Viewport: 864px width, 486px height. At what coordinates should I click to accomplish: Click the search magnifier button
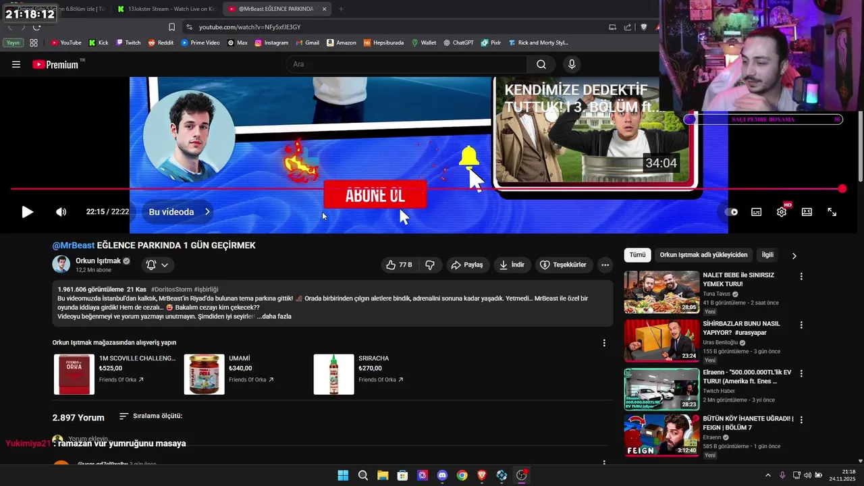point(541,64)
